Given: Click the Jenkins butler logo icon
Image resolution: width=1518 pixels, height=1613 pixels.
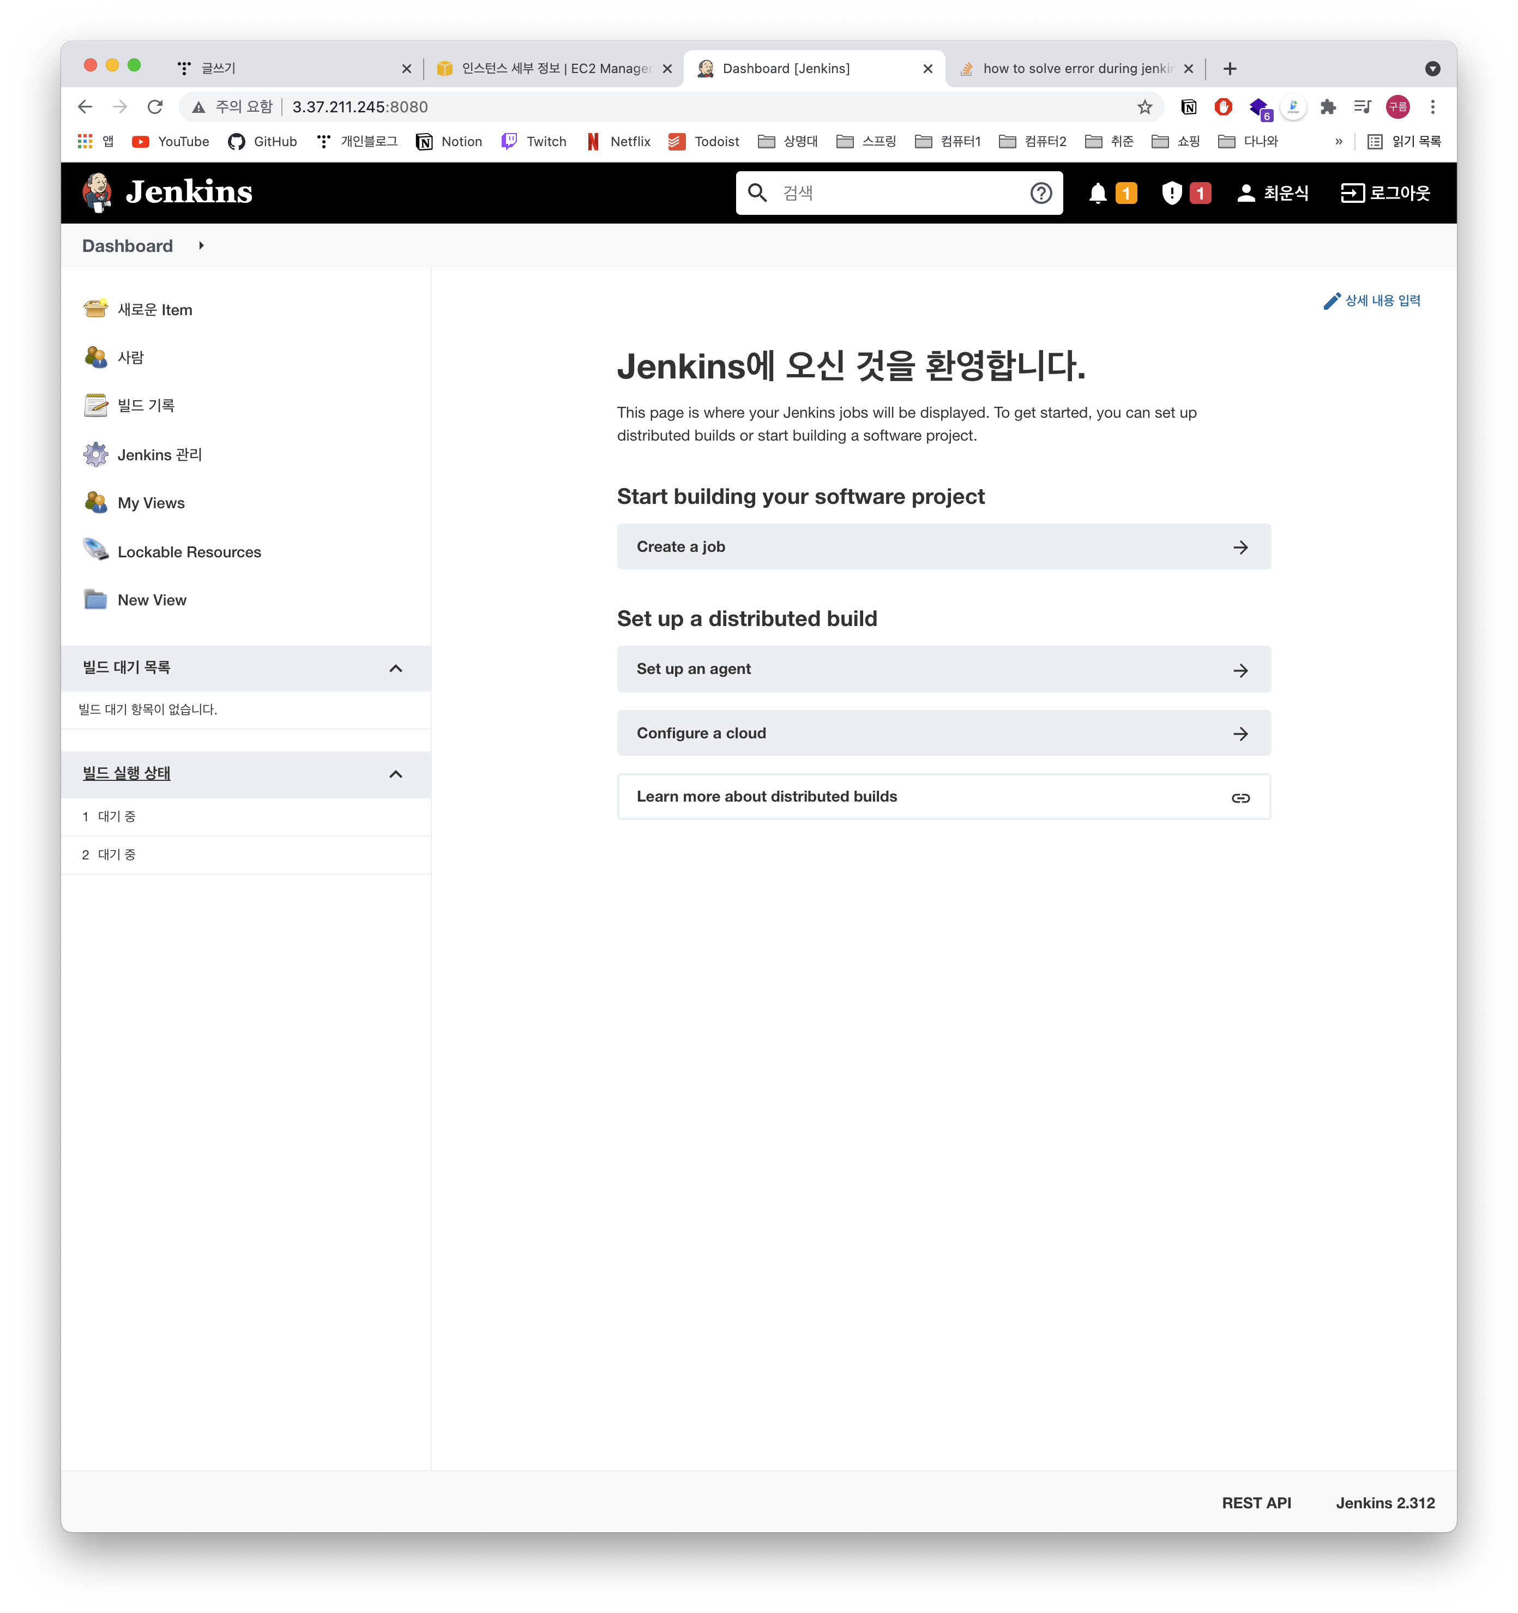Looking at the screenshot, I should (97, 192).
